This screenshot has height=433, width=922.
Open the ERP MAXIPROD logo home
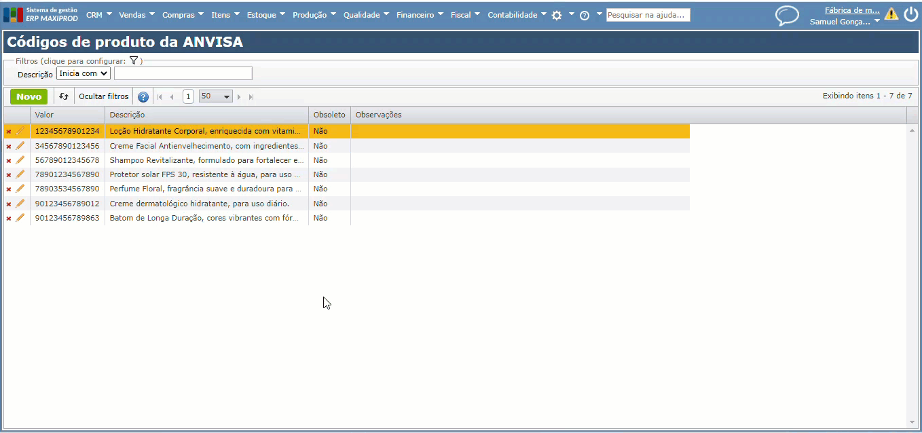41,14
